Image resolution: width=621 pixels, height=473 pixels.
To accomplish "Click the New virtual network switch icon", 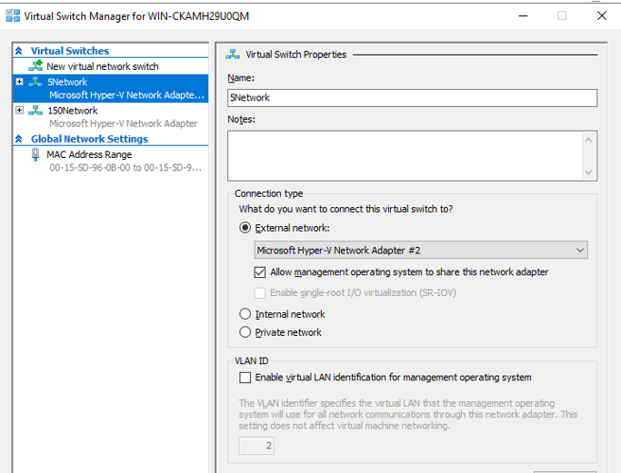I will 36,65.
